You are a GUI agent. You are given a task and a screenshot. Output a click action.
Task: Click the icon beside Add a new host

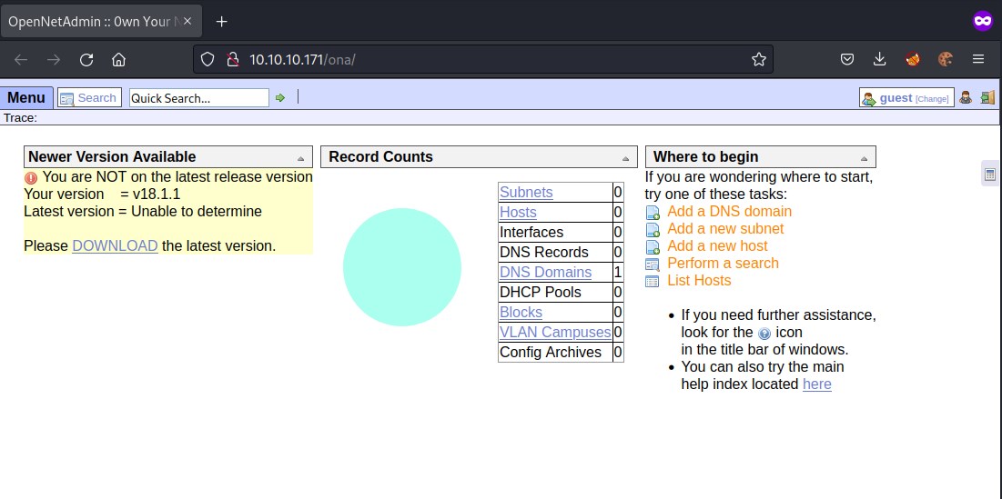pyautogui.click(x=653, y=246)
